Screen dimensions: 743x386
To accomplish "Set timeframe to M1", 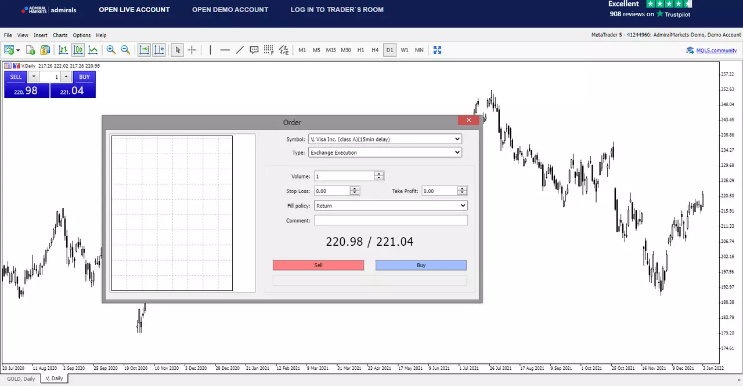I will [302, 50].
